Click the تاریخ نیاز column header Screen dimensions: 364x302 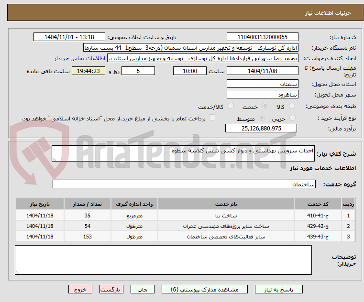(40, 204)
